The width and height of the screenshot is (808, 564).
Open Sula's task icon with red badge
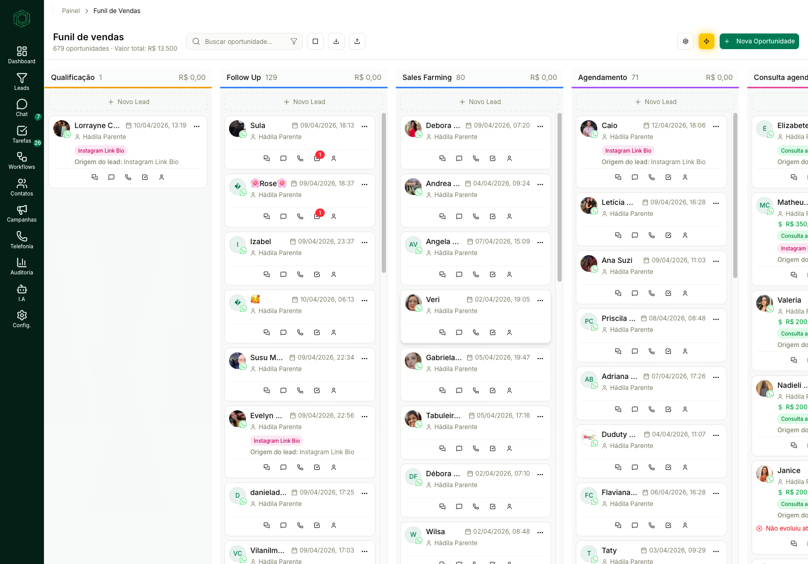pyautogui.click(x=317, y=158)
